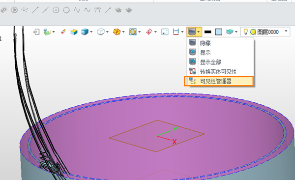Click the yellow-topped block with arrow icon

coord(74,32)
